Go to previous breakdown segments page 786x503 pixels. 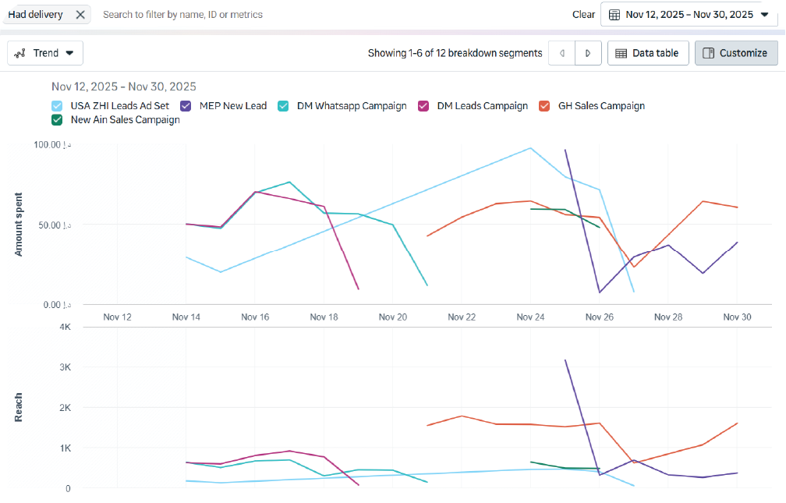pyautogui.click(x=561, y=53)
